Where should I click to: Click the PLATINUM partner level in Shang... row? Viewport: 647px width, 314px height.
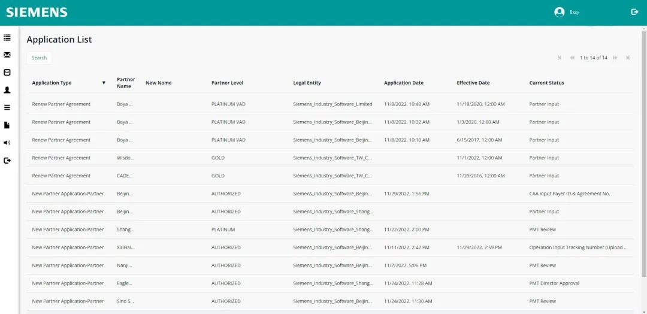click(x=223, y=230)
